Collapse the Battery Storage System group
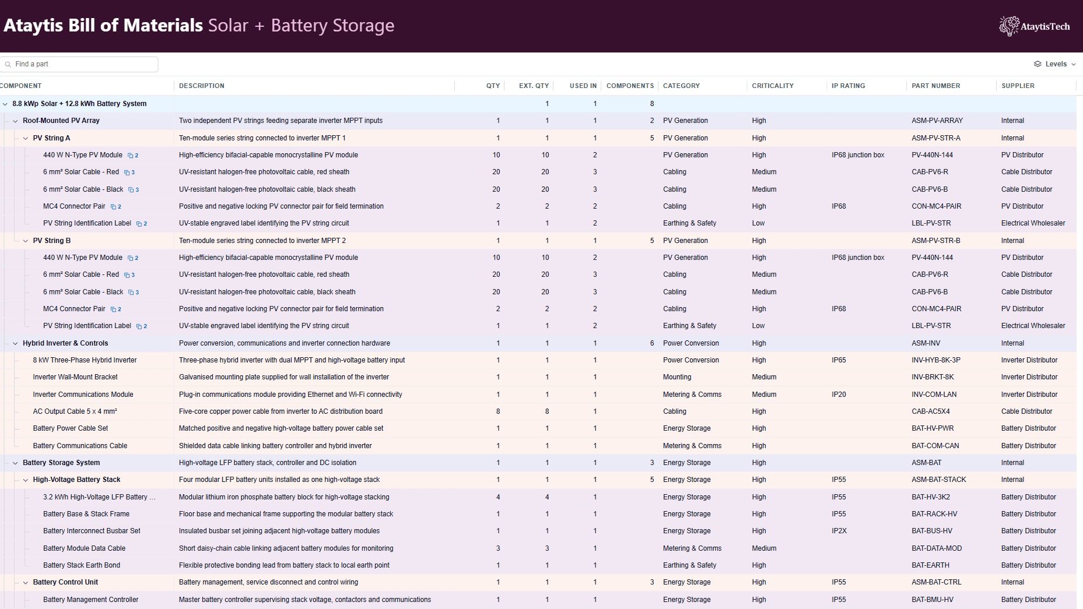Screen dimensions: 1083x609 pos(15,463)
